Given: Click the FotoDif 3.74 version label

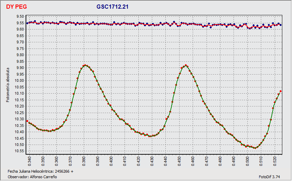Looking at the screenshot, I should pyautogui.click(x=272, y=177).
